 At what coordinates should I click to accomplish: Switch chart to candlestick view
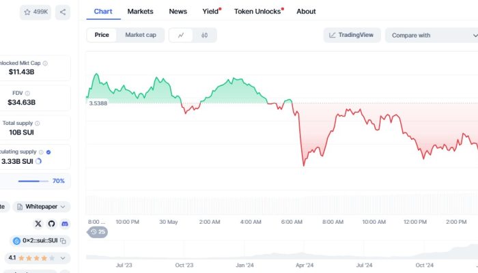click(x=204, y=35)
